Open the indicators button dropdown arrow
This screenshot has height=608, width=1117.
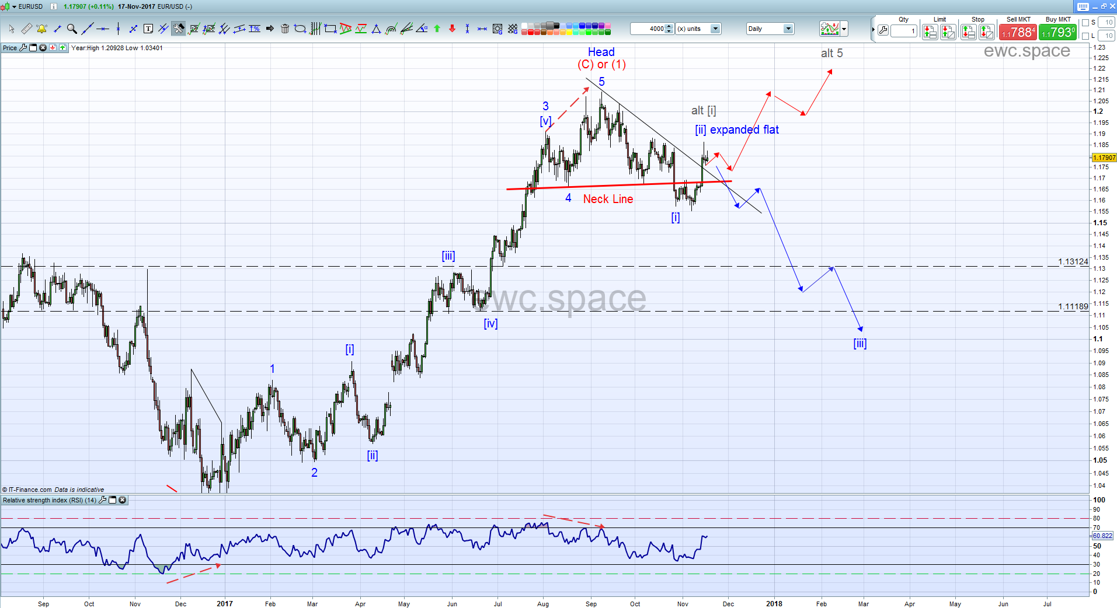(x=844, y=29)
